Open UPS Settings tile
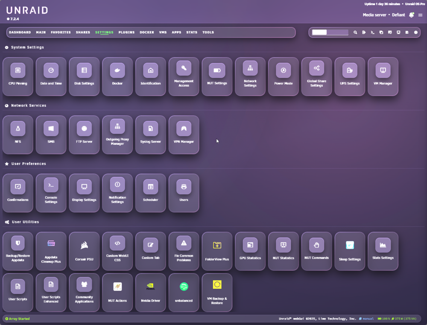 pos(350,76)
